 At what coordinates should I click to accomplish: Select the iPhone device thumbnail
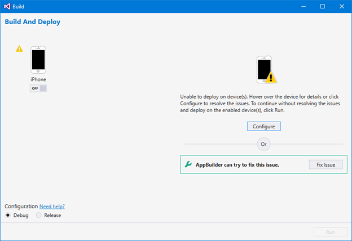pyautogui.click(x=38, y=60)
